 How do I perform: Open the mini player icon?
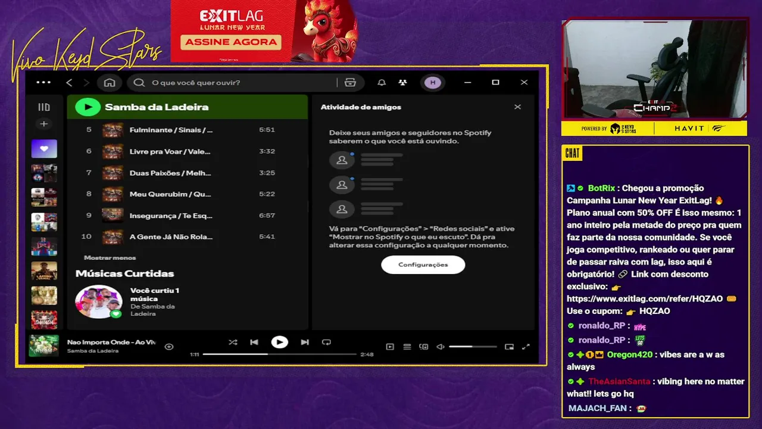click(509, 346)
